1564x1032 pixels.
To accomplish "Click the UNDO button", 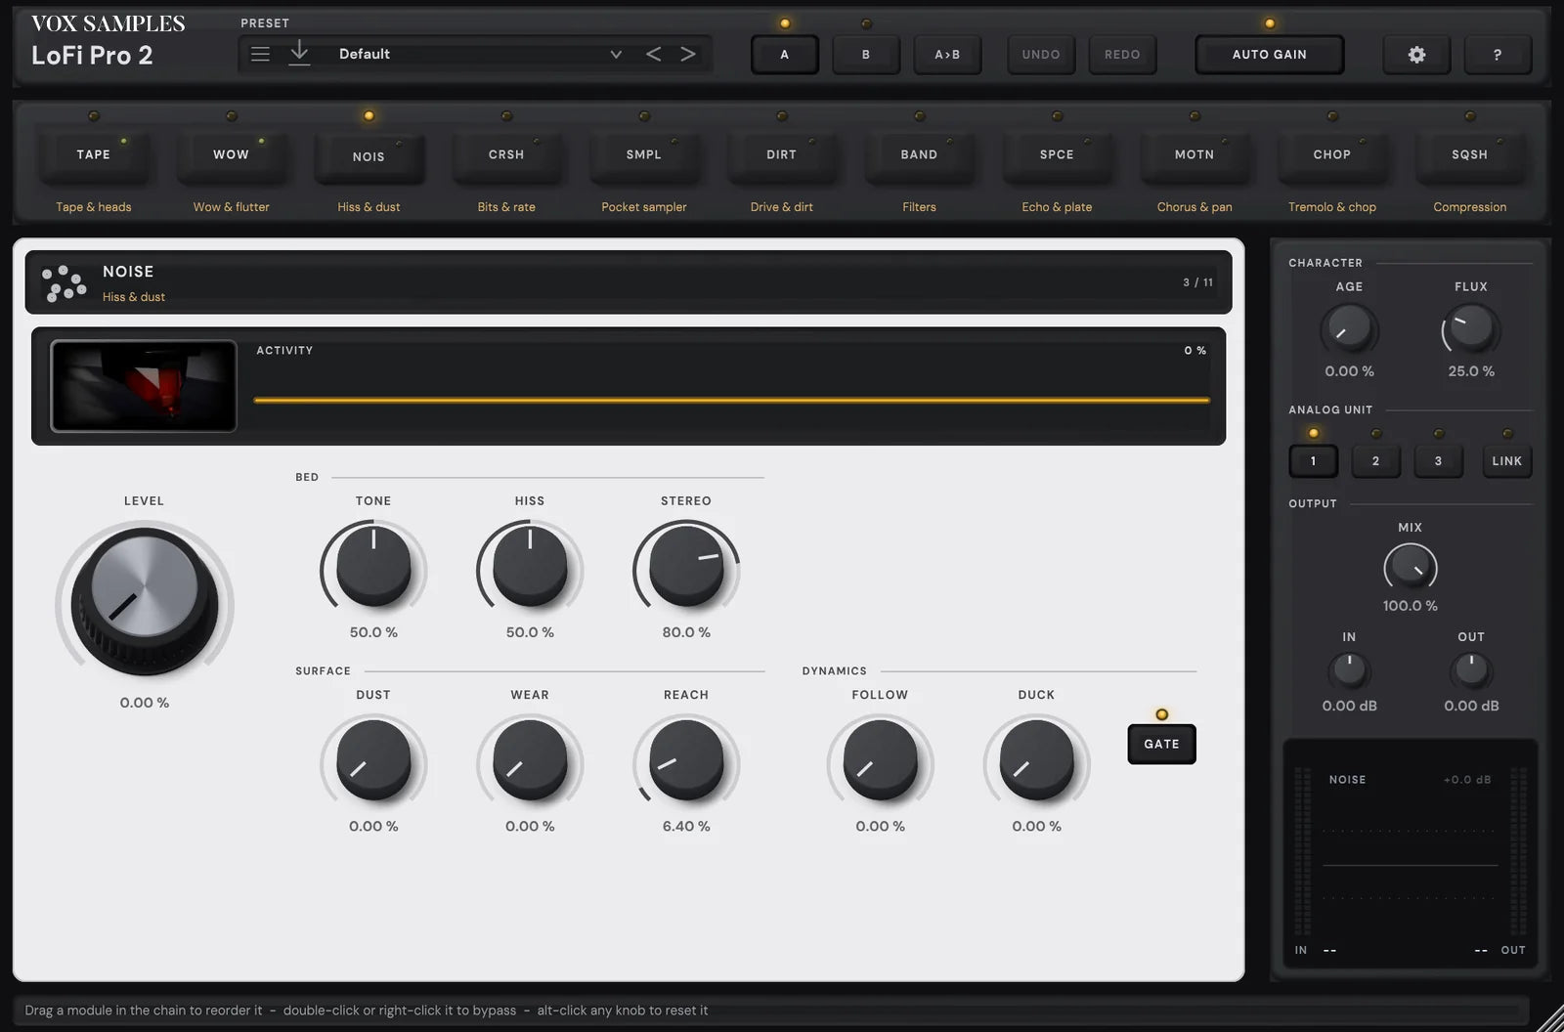I will tap(1041, 55).
